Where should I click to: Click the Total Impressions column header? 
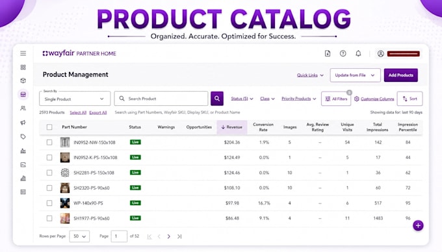point(378,127)
